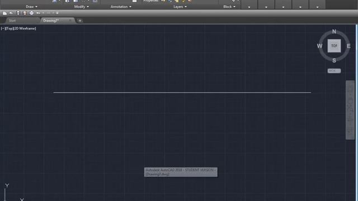Click the plus button to add new drawing tab
The height and width of the screenshot is (201, 358).
point(79,21)
